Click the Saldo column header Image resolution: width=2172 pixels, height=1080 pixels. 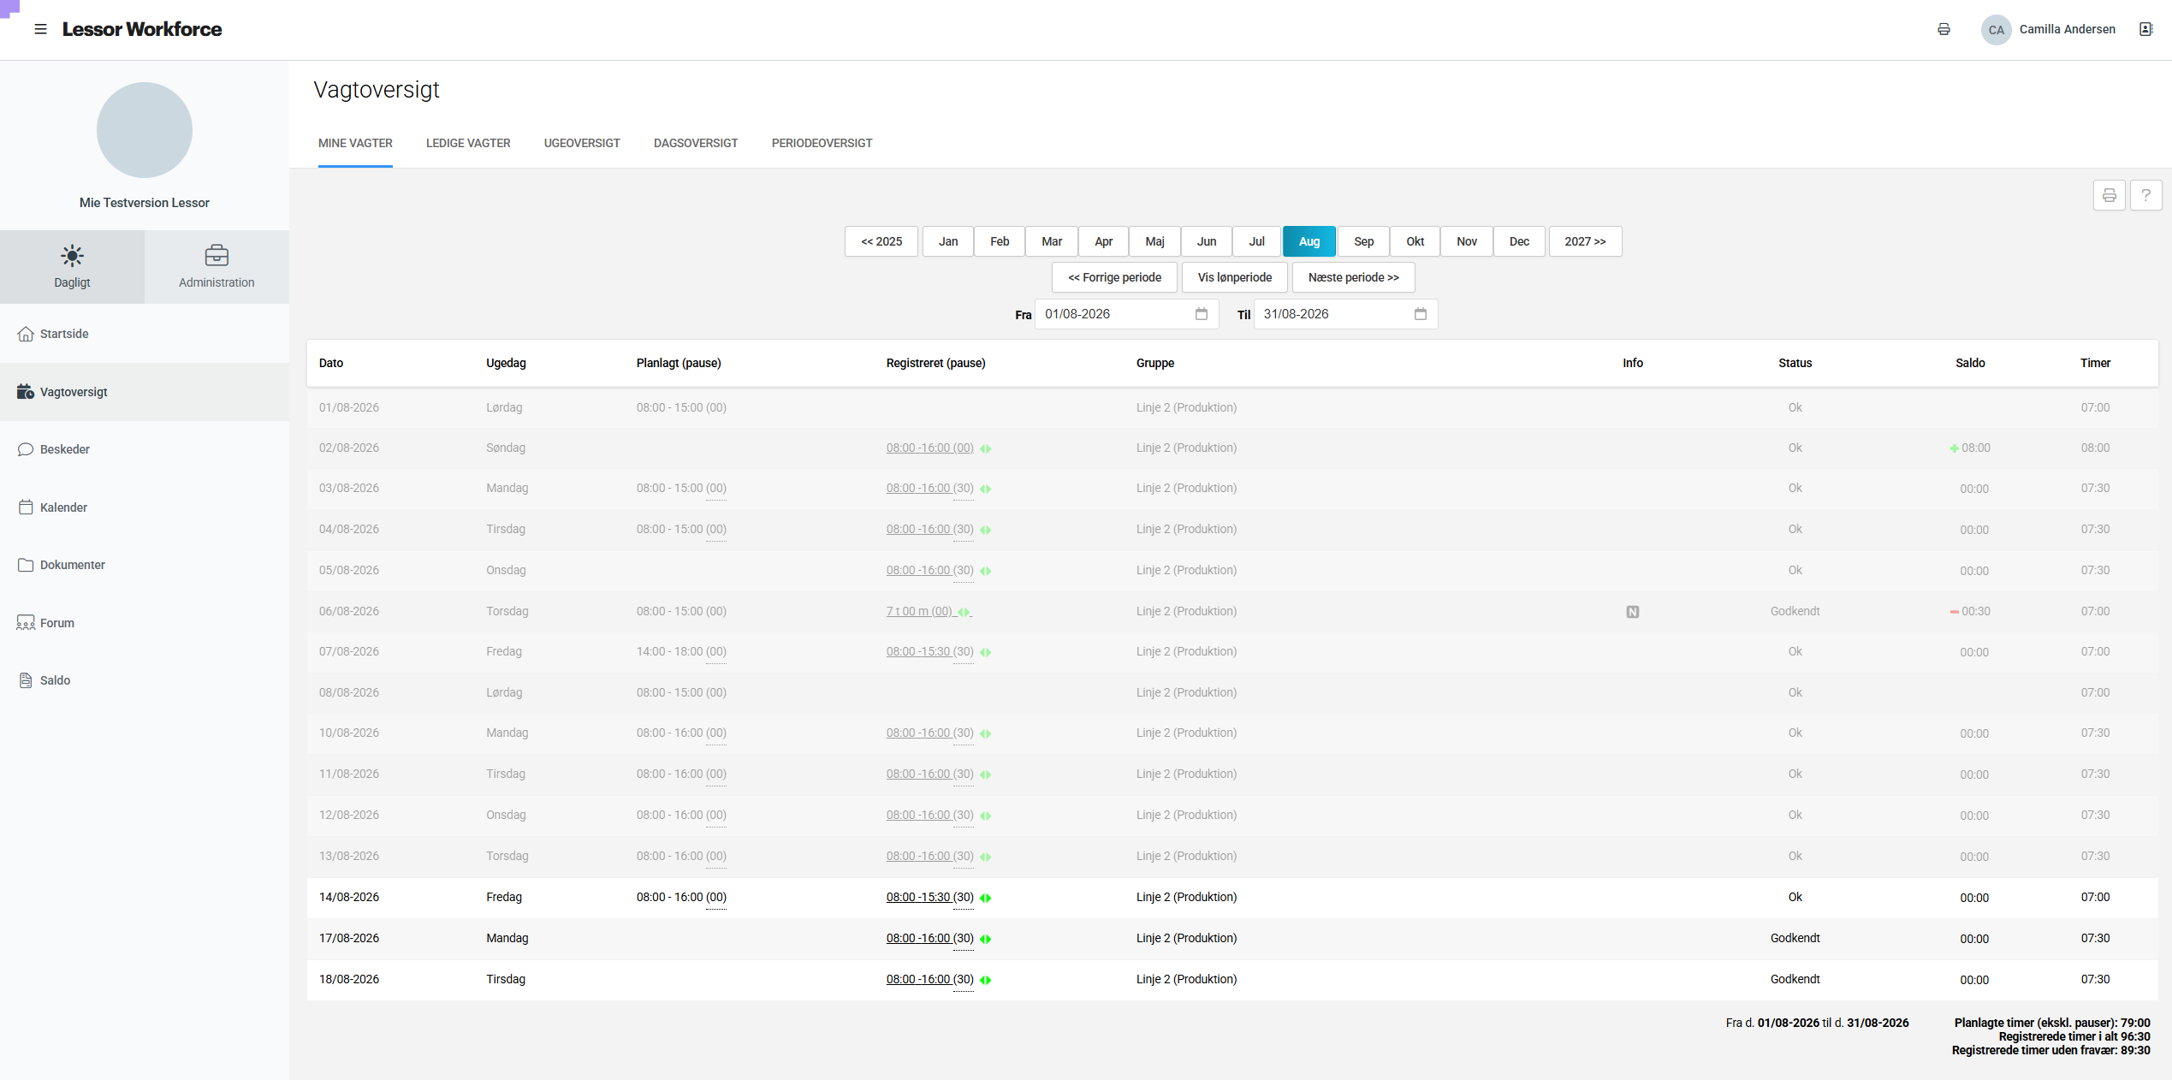pos(1970,363)
